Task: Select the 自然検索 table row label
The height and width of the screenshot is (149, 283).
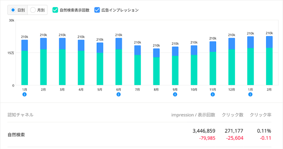Action: pyautogui.click(x=16, y=135)
